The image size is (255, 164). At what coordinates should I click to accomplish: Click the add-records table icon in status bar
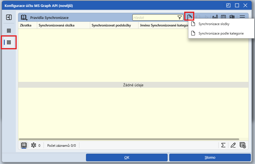[x=243, y=145]
